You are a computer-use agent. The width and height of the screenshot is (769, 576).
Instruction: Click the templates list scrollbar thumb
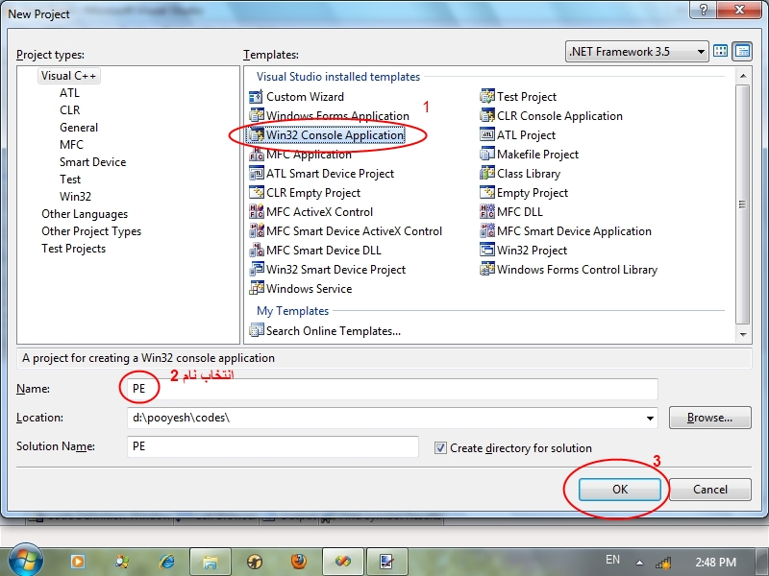click(x=743, y=204)
